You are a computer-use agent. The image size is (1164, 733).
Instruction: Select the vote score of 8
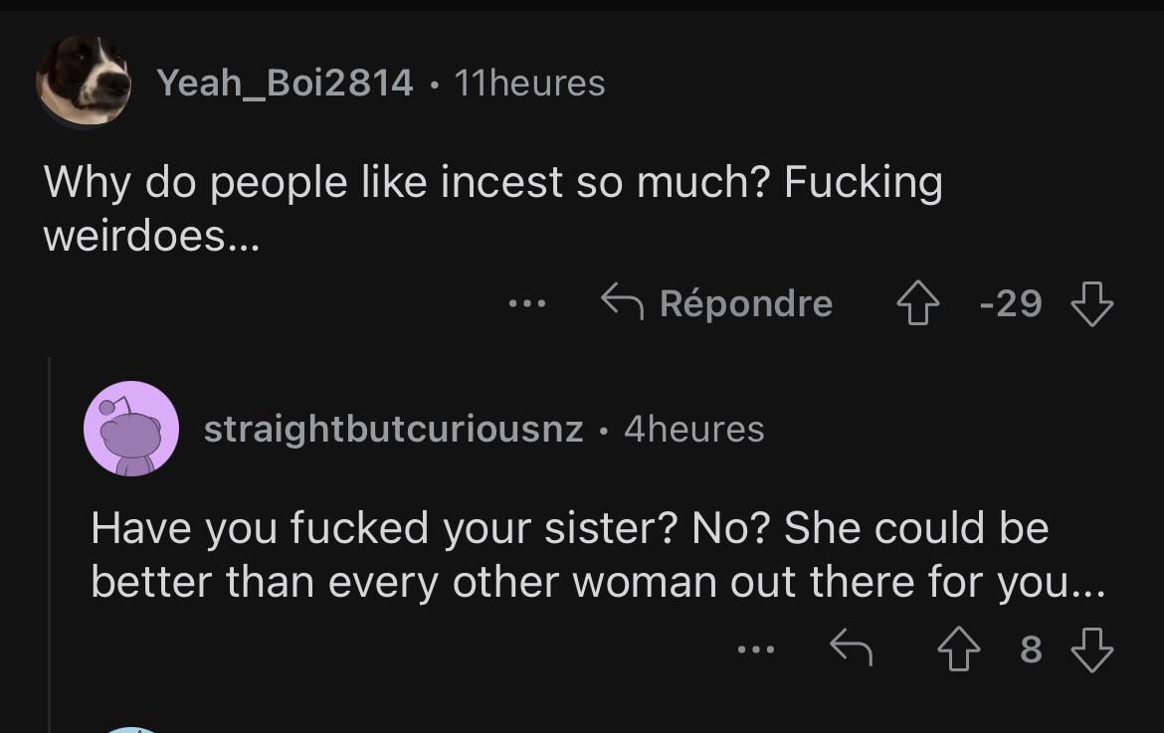[x=1031, y=650]
